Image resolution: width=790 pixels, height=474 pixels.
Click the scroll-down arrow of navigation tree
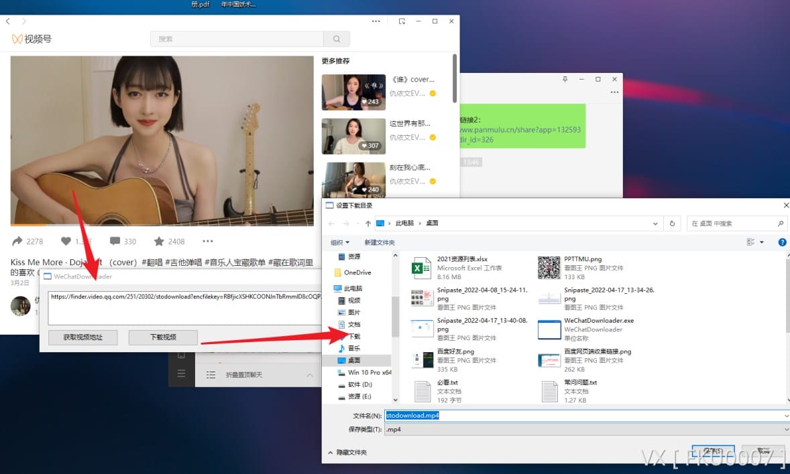click(395, 400)
